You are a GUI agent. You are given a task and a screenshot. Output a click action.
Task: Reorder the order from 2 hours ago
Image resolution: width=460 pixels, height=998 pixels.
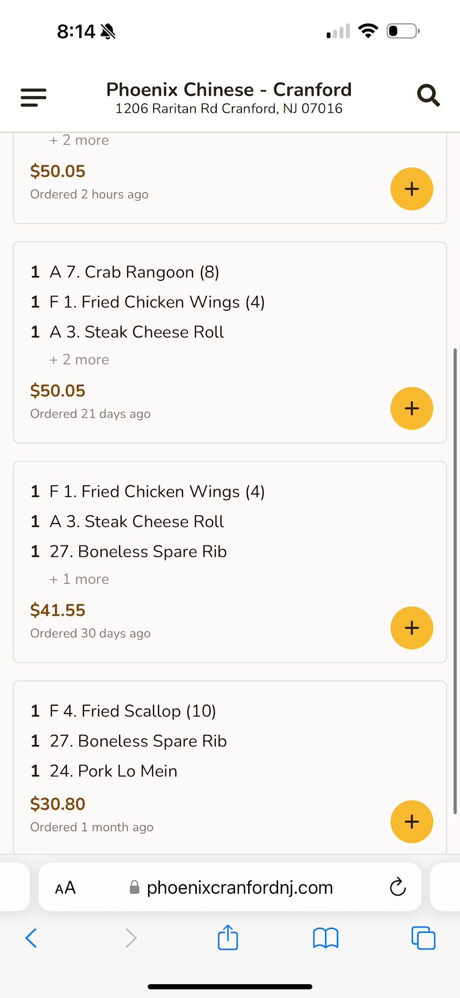click(411, 189)
